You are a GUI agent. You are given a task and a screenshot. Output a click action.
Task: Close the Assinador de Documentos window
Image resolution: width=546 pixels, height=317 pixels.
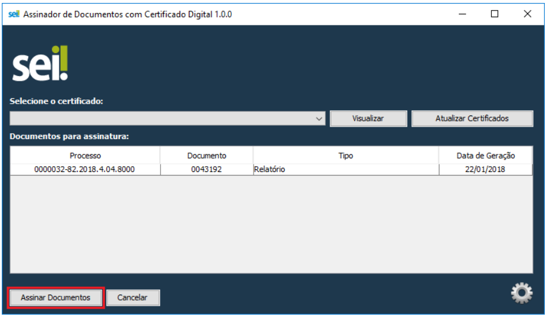(x=527, y=14)
